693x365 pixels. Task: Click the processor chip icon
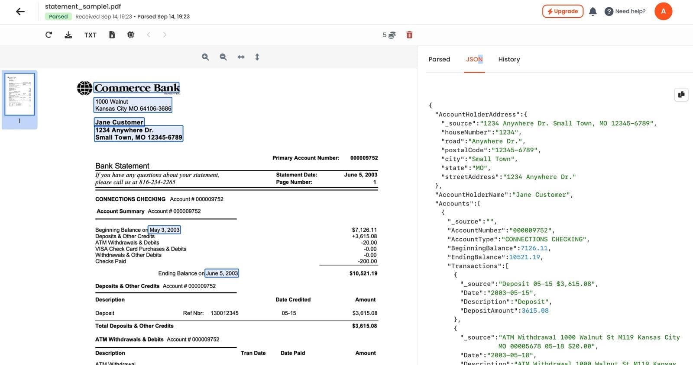point(131,35)
